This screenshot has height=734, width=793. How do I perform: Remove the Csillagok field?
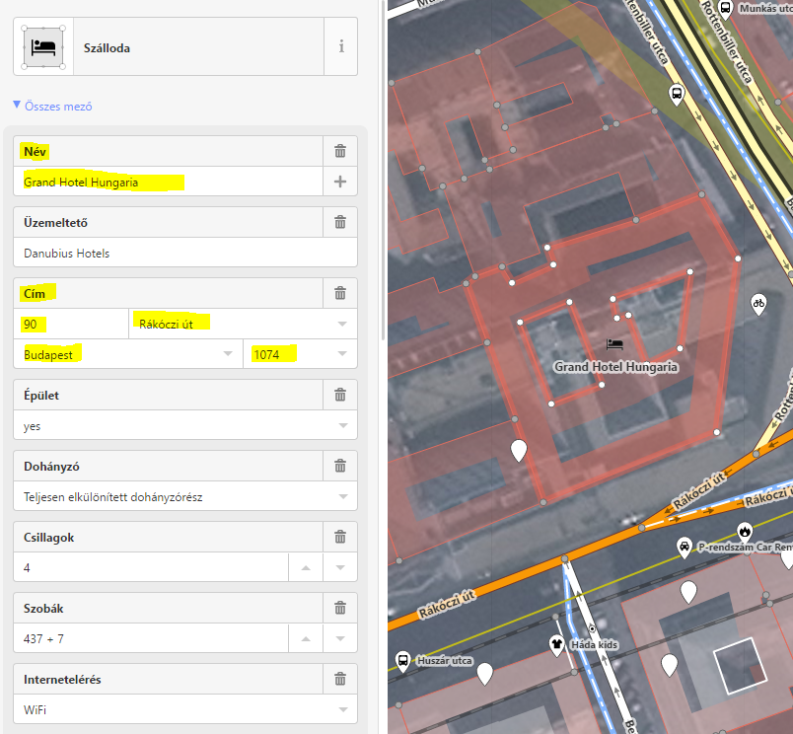point(340,538)
